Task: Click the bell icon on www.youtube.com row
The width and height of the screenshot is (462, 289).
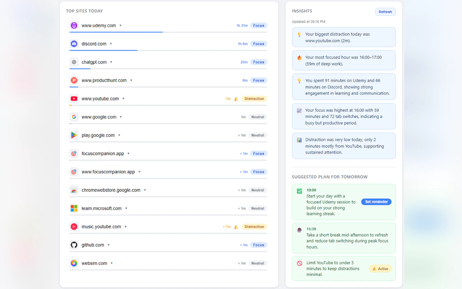Action: click(x=236, y=99)
